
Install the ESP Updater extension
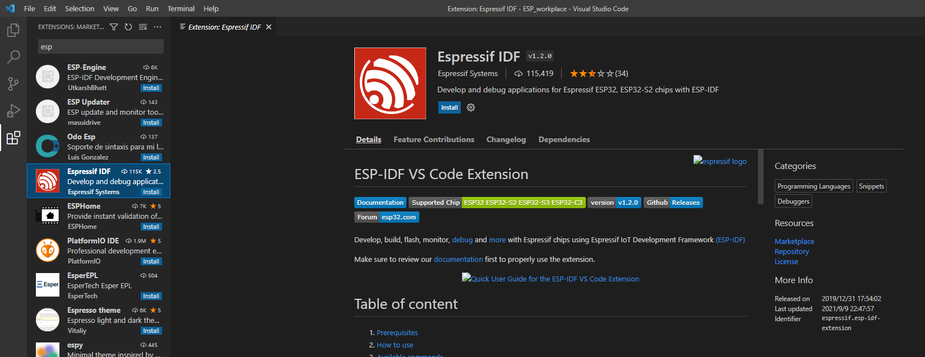pyautogui.click(x=151, y=123)
